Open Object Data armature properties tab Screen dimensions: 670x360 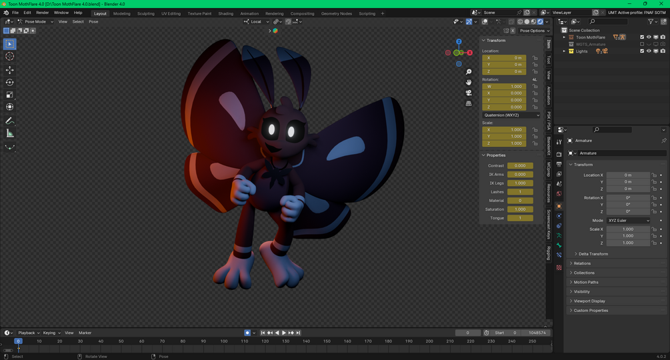[x=559, y=235]
